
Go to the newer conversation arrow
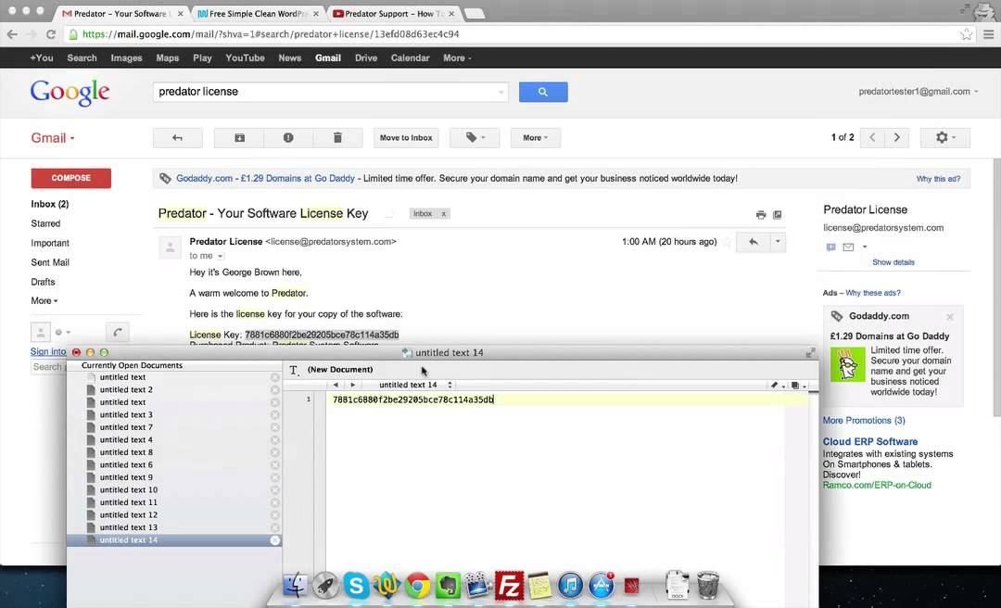872,138
